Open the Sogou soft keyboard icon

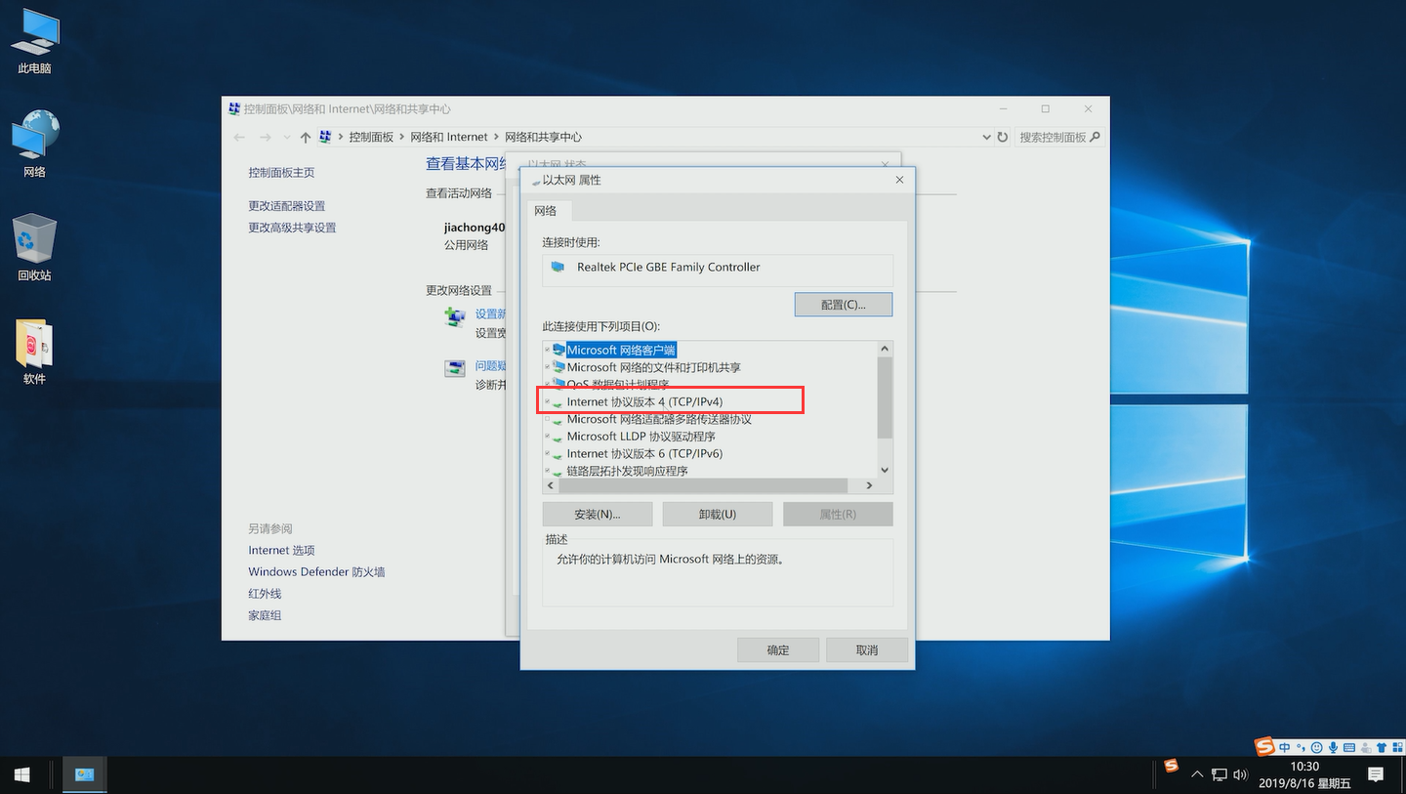(x=1349, y=748)
